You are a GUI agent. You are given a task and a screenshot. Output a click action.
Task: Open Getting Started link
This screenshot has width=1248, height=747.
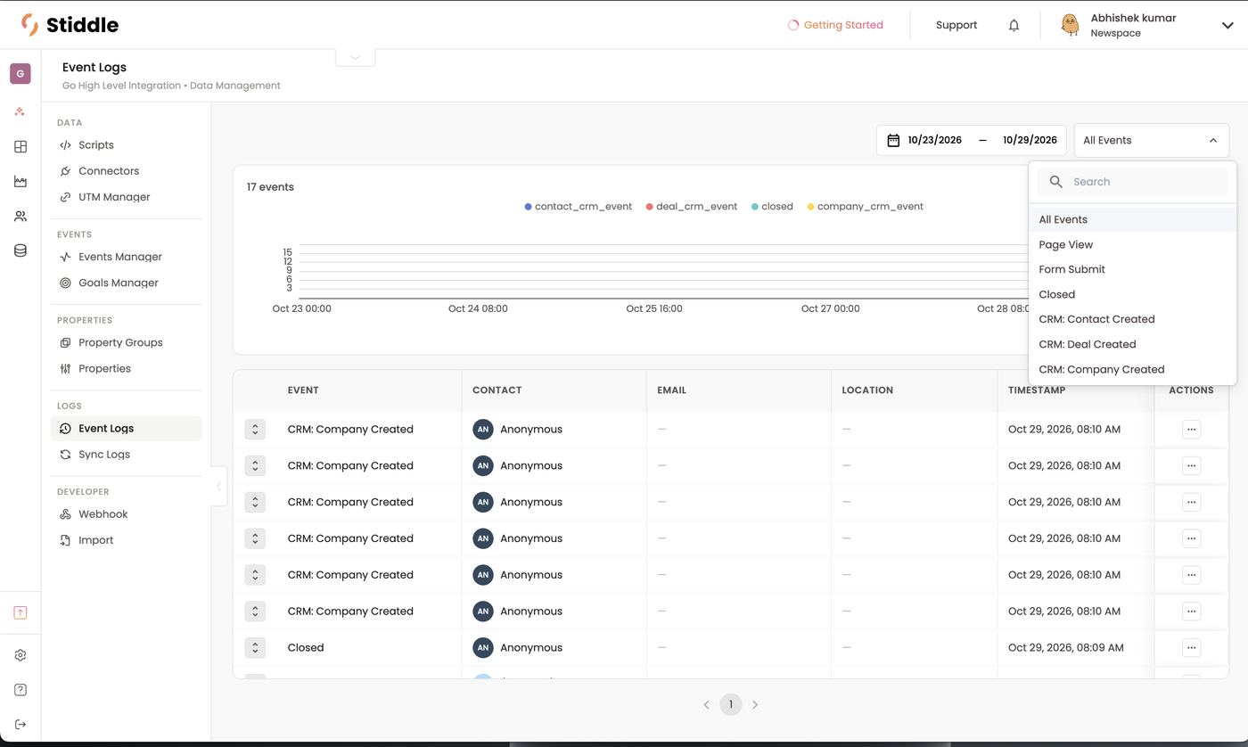click(835, 25)
